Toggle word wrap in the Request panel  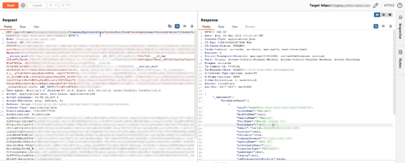point(178,26)
